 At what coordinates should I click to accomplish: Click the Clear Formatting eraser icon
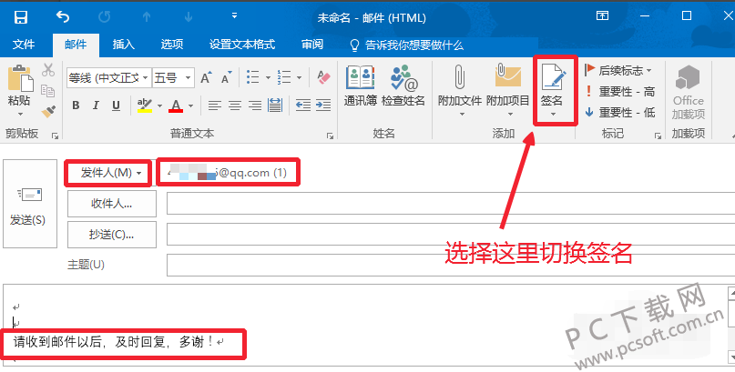tap(323, 77)
